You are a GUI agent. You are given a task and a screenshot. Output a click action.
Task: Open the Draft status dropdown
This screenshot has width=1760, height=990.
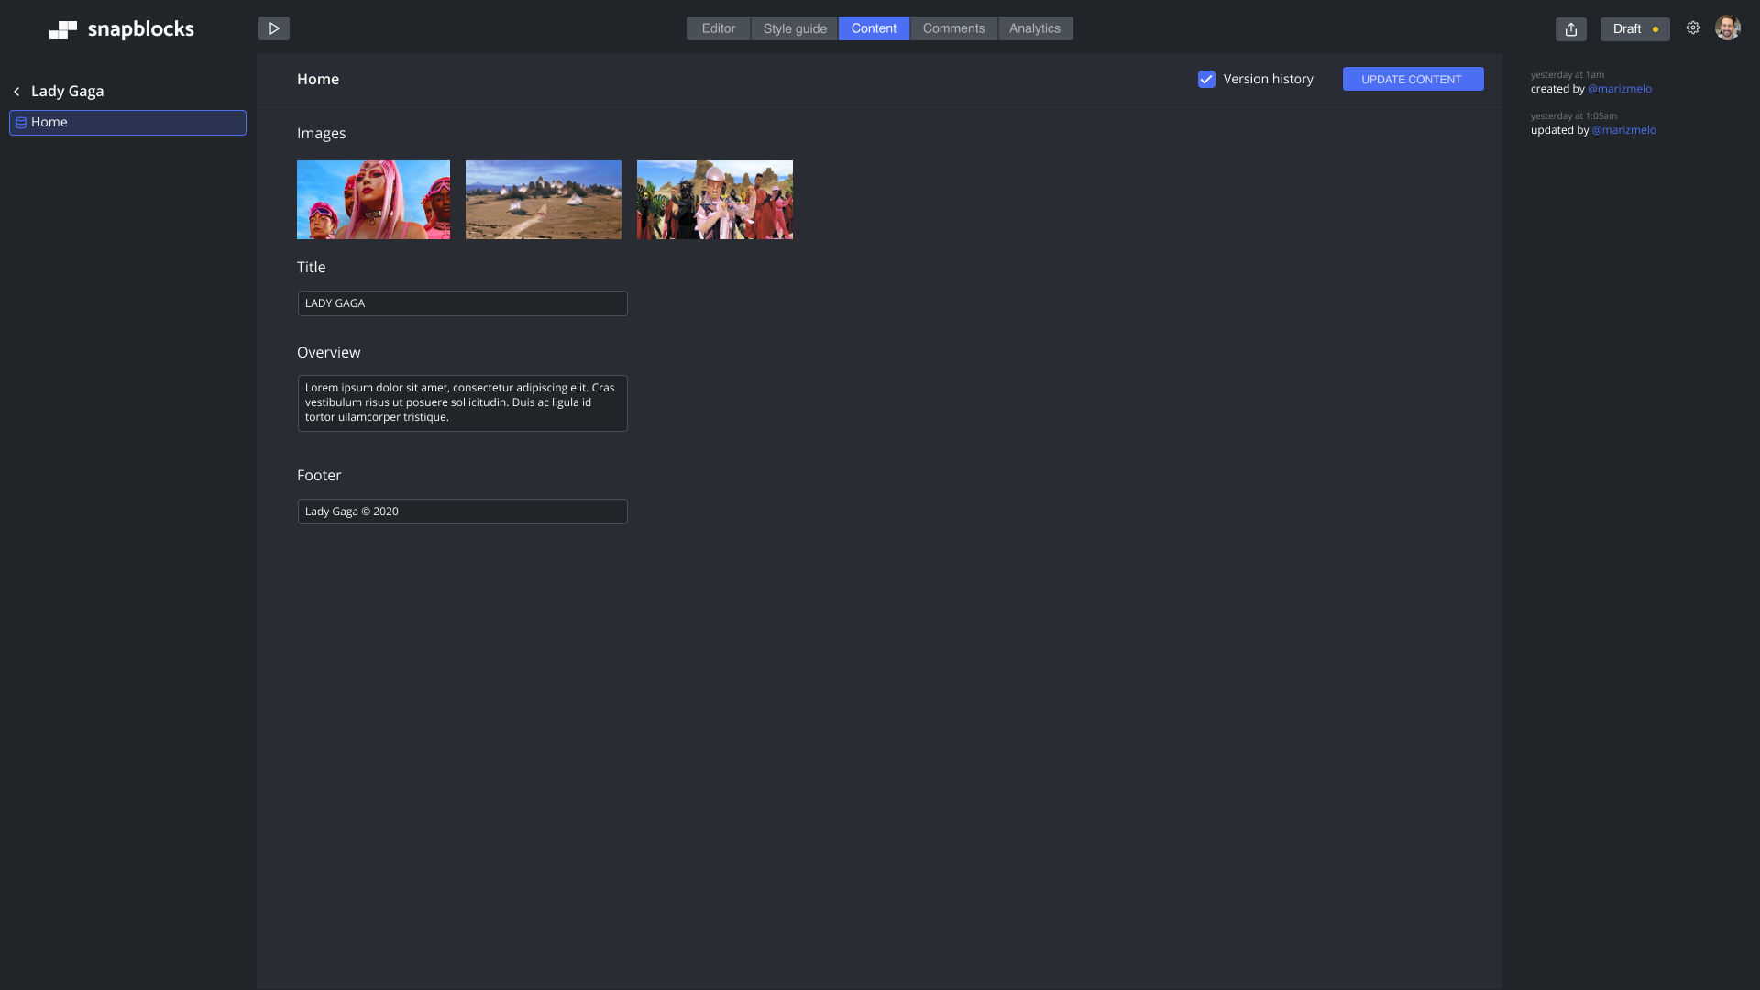pos(1634,28)
